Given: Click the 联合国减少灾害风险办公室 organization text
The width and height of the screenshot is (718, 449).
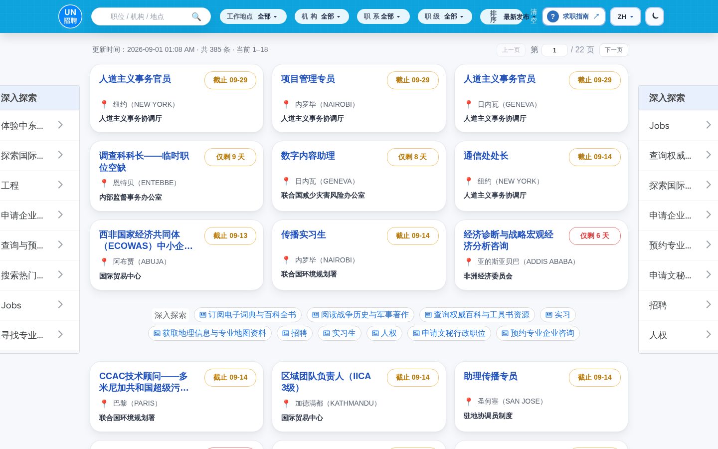Looking at the screenshot, I should pyautogui.click(x=323, y=195).
